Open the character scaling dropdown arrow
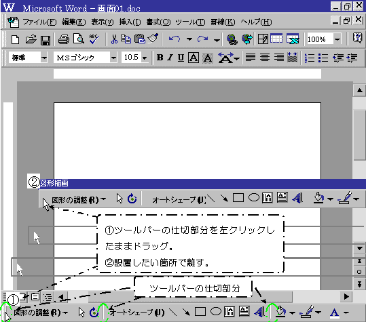The width and height of the screenshot is (366, 322). tap(237, 58)
